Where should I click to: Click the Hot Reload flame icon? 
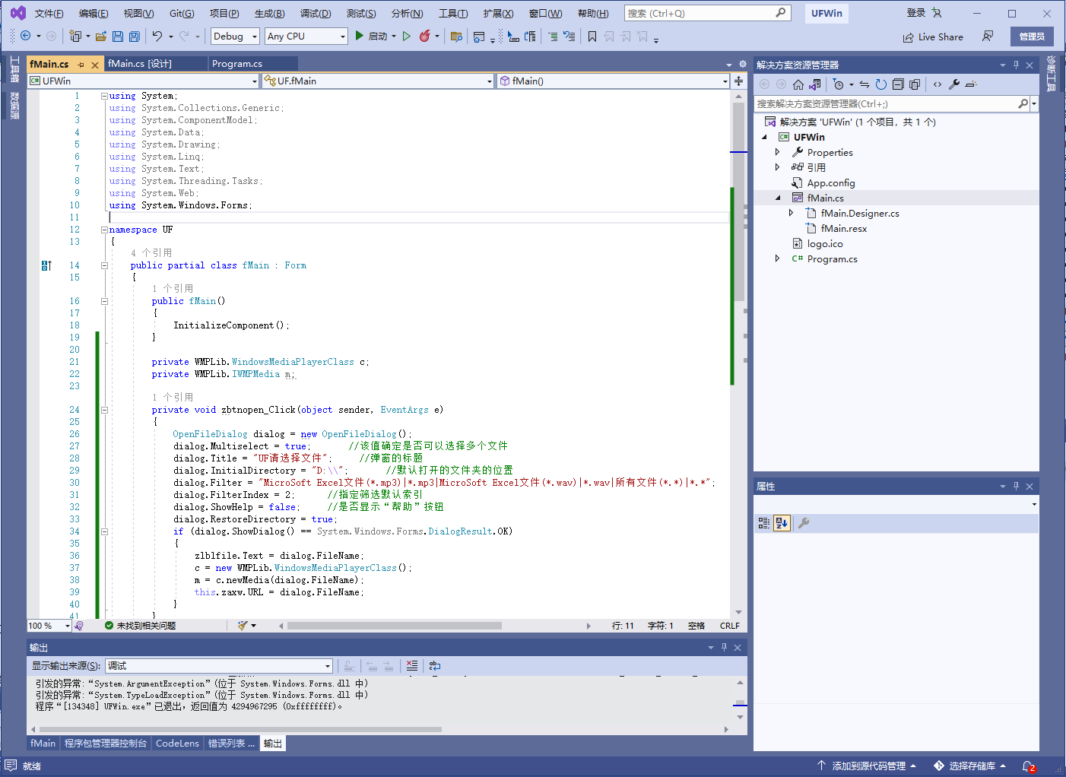coord(425,36)
